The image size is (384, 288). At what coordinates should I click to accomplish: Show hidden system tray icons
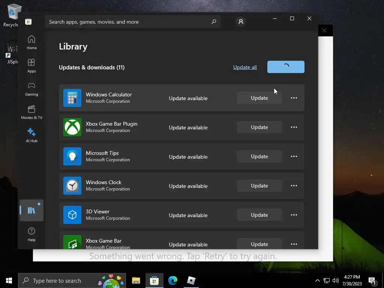pyautogui.click(x=317, y=280)
